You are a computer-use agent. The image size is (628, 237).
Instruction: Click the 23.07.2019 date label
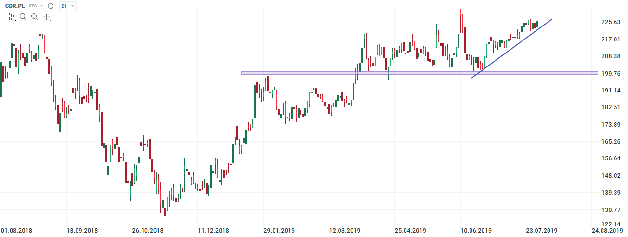541,231
